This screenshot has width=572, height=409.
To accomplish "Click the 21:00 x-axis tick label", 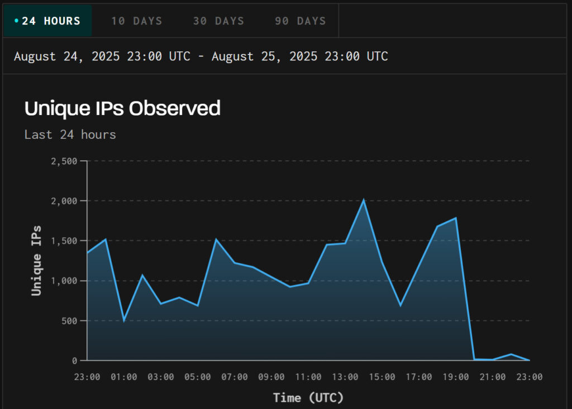I will [493, 377].
